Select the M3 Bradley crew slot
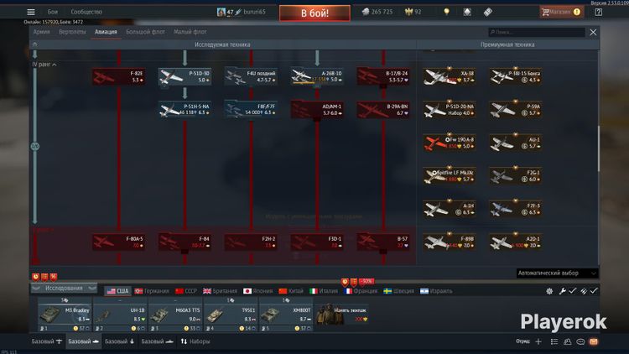Screen dimensions: 629x354 [x=64, y=313]
